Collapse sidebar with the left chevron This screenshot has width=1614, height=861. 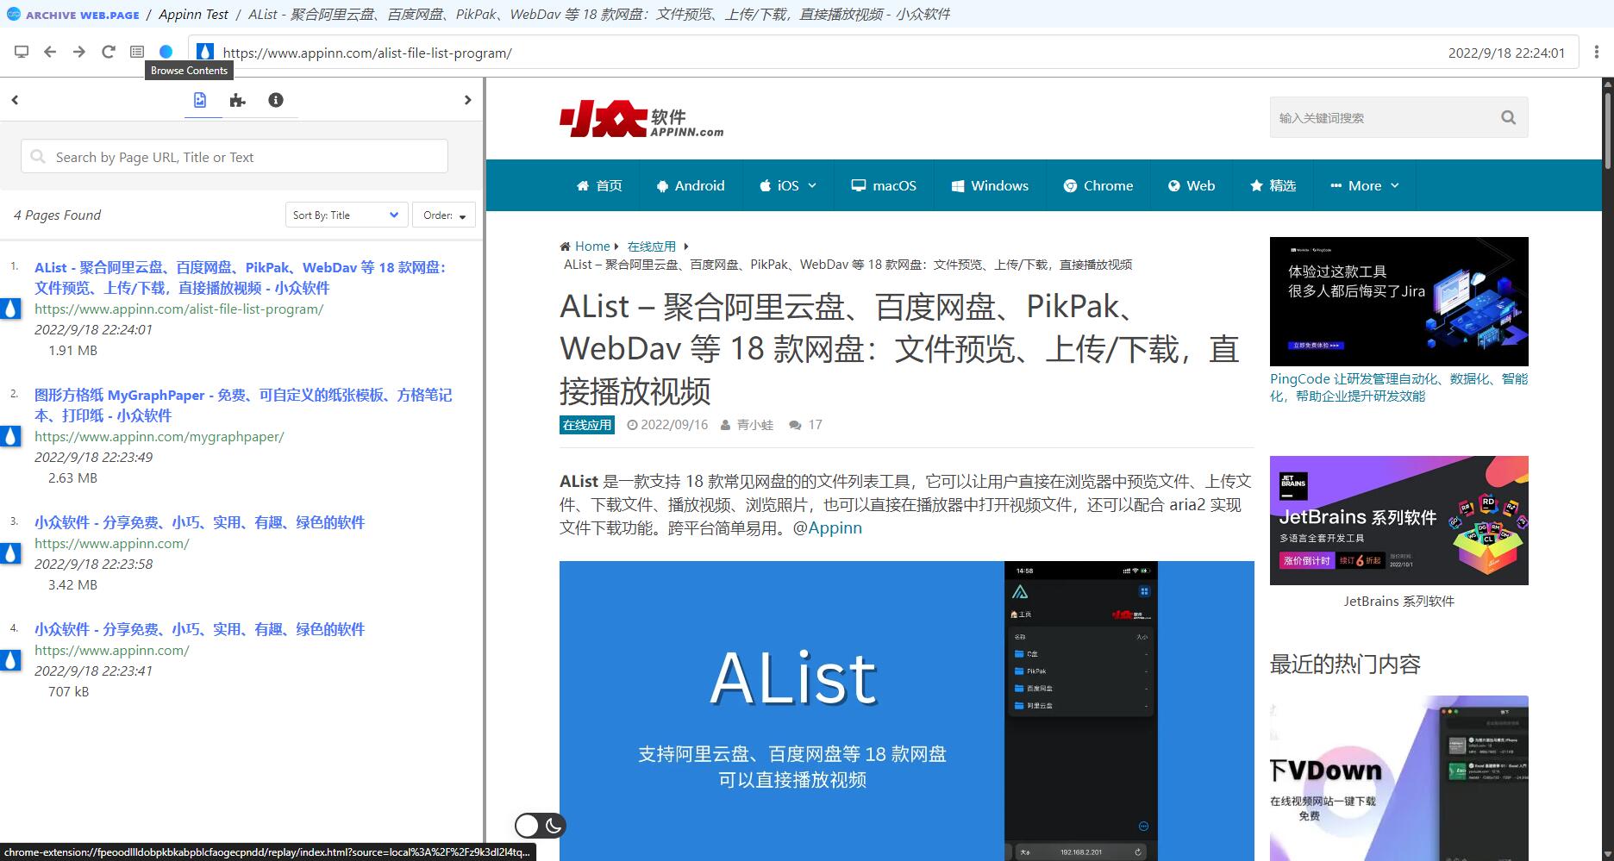pyautogui.click(x=15, y=100)
